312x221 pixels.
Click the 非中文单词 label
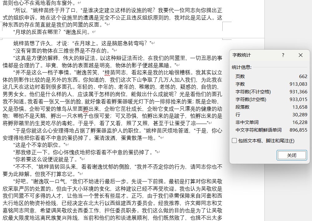click(x=247, y=122)
